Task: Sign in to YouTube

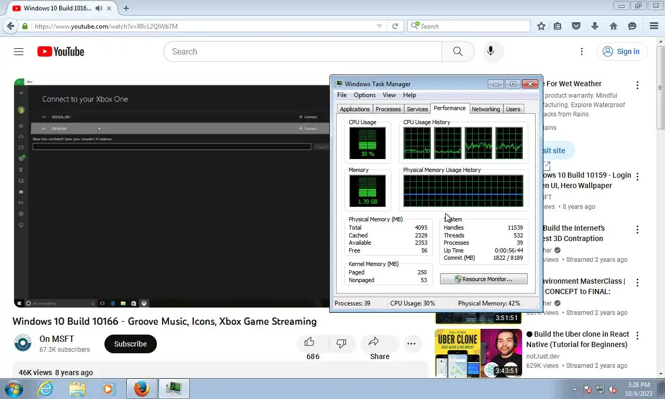Action: coord(621,51)
